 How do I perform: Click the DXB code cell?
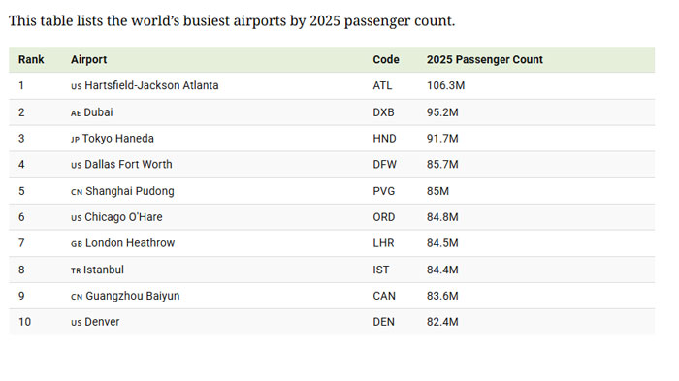[x=383, y=112]
